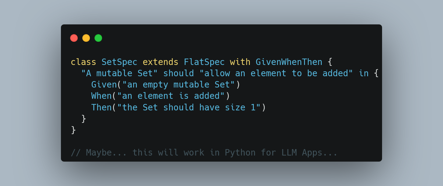Click the FlatSpec identifier

click(204, 62)
